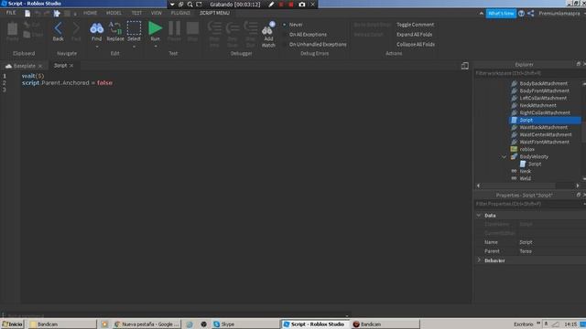
Task: Select WaistCenterAttachment in Explorer
Action: pos(546,134)
